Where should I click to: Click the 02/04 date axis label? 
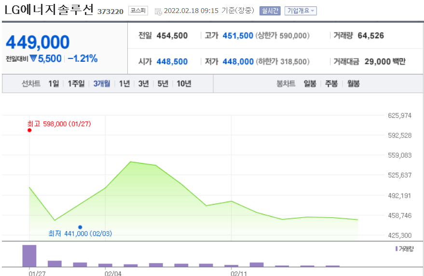(113, 273)
